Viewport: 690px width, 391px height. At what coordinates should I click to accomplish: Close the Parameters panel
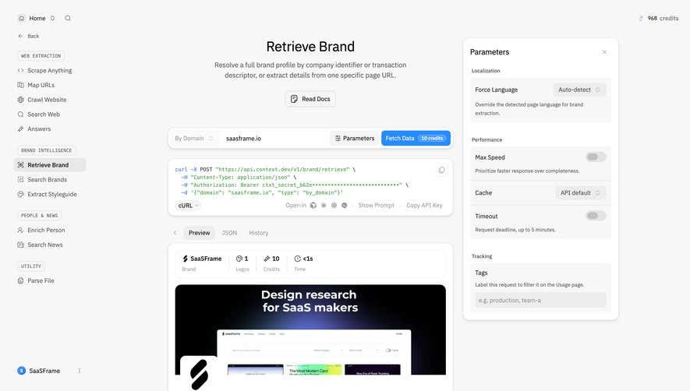click(x=605, y=52)
